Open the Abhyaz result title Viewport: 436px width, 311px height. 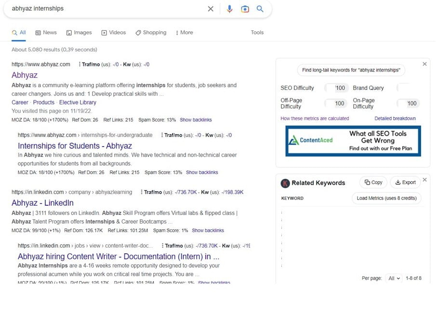coord(25,75)
